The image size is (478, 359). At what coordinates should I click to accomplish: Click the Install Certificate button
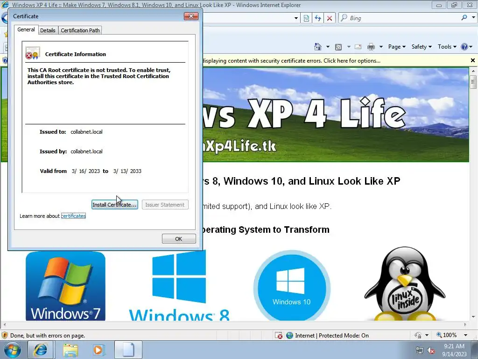coord(115,205)
